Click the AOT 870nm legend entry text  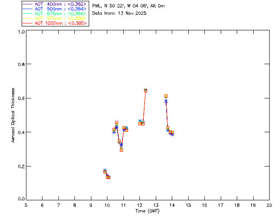pyautogui.click(x=61, y=18)
